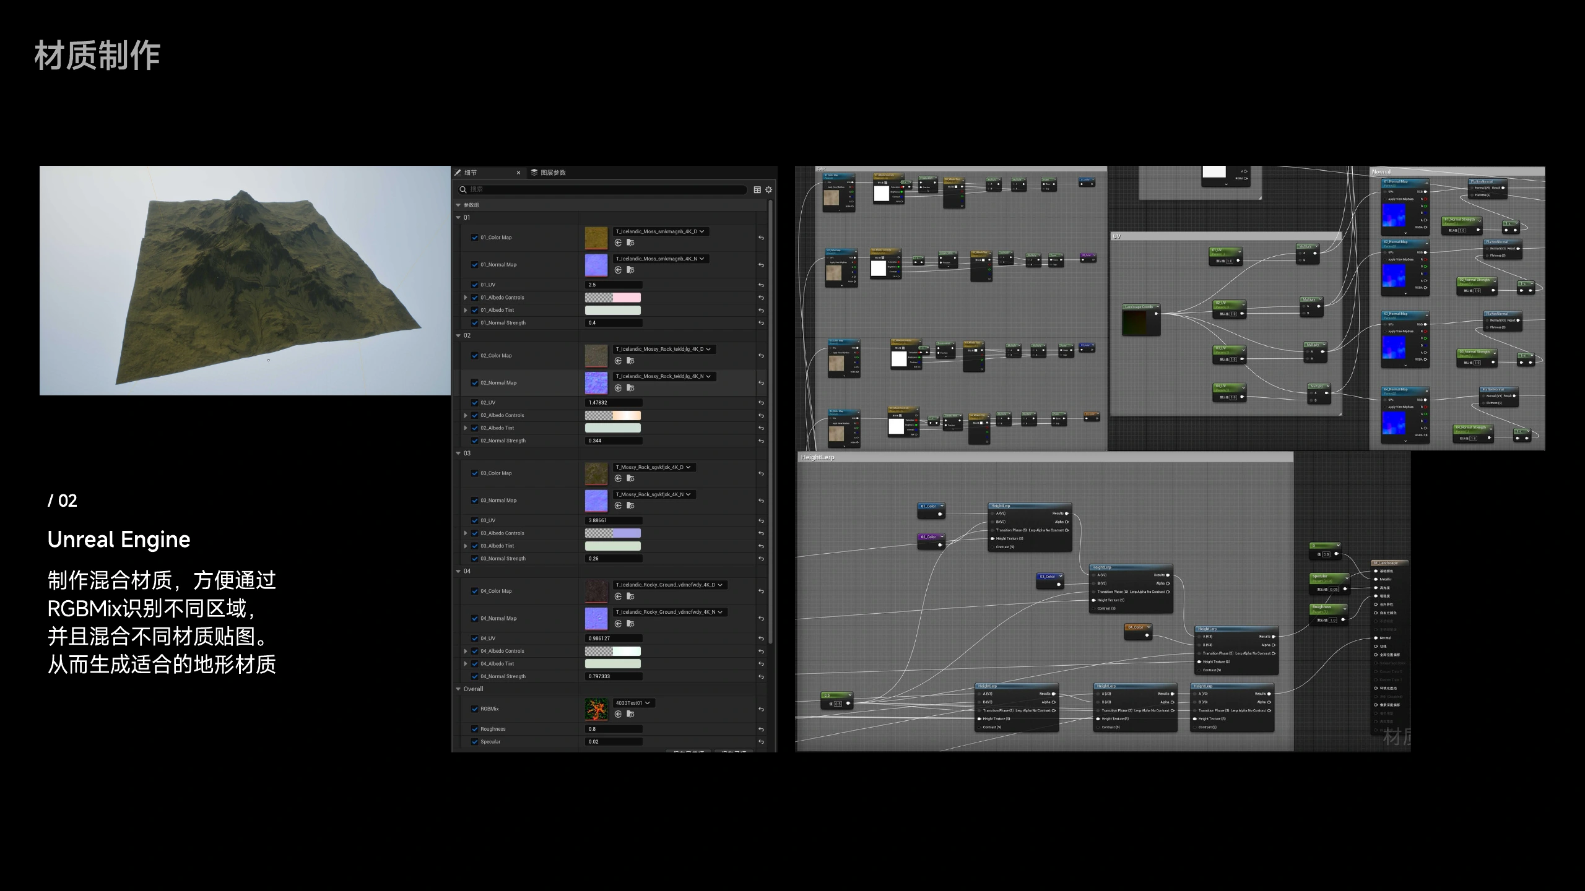Click the Specular value field
1585x891 pixels.
(x=614, y=742)
